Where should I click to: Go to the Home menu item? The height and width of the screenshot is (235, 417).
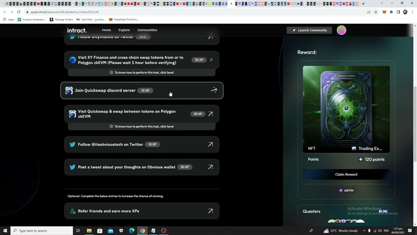tap(106, 30)
